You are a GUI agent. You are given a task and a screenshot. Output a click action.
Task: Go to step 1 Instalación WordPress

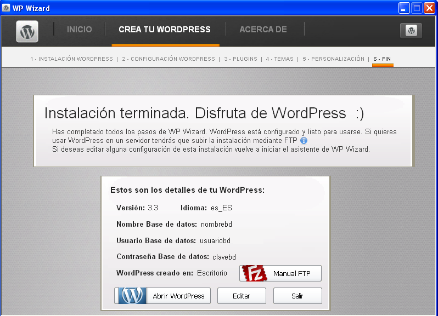tap(71, 59)
